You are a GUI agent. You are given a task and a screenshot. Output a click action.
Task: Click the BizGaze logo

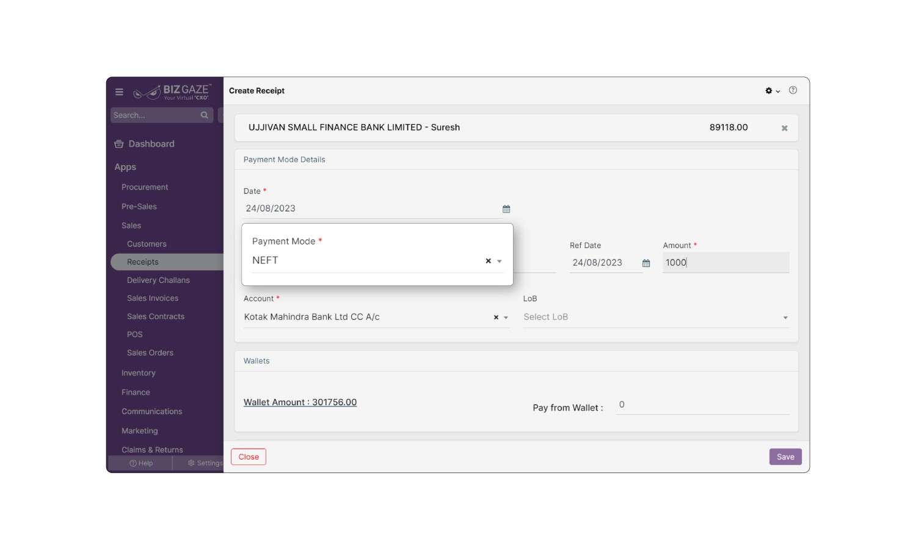pos(173,92)
